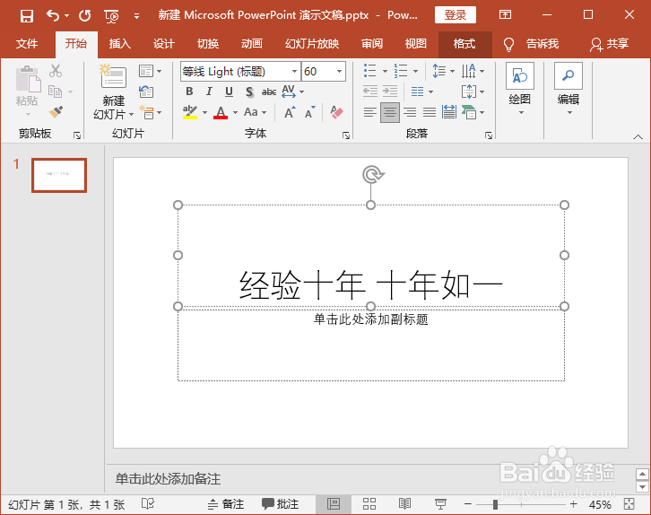This screenshot has height=515, width=651.
Task: Open the Customize Quick Access Toolbar dropdown
Action: point(136,16)
